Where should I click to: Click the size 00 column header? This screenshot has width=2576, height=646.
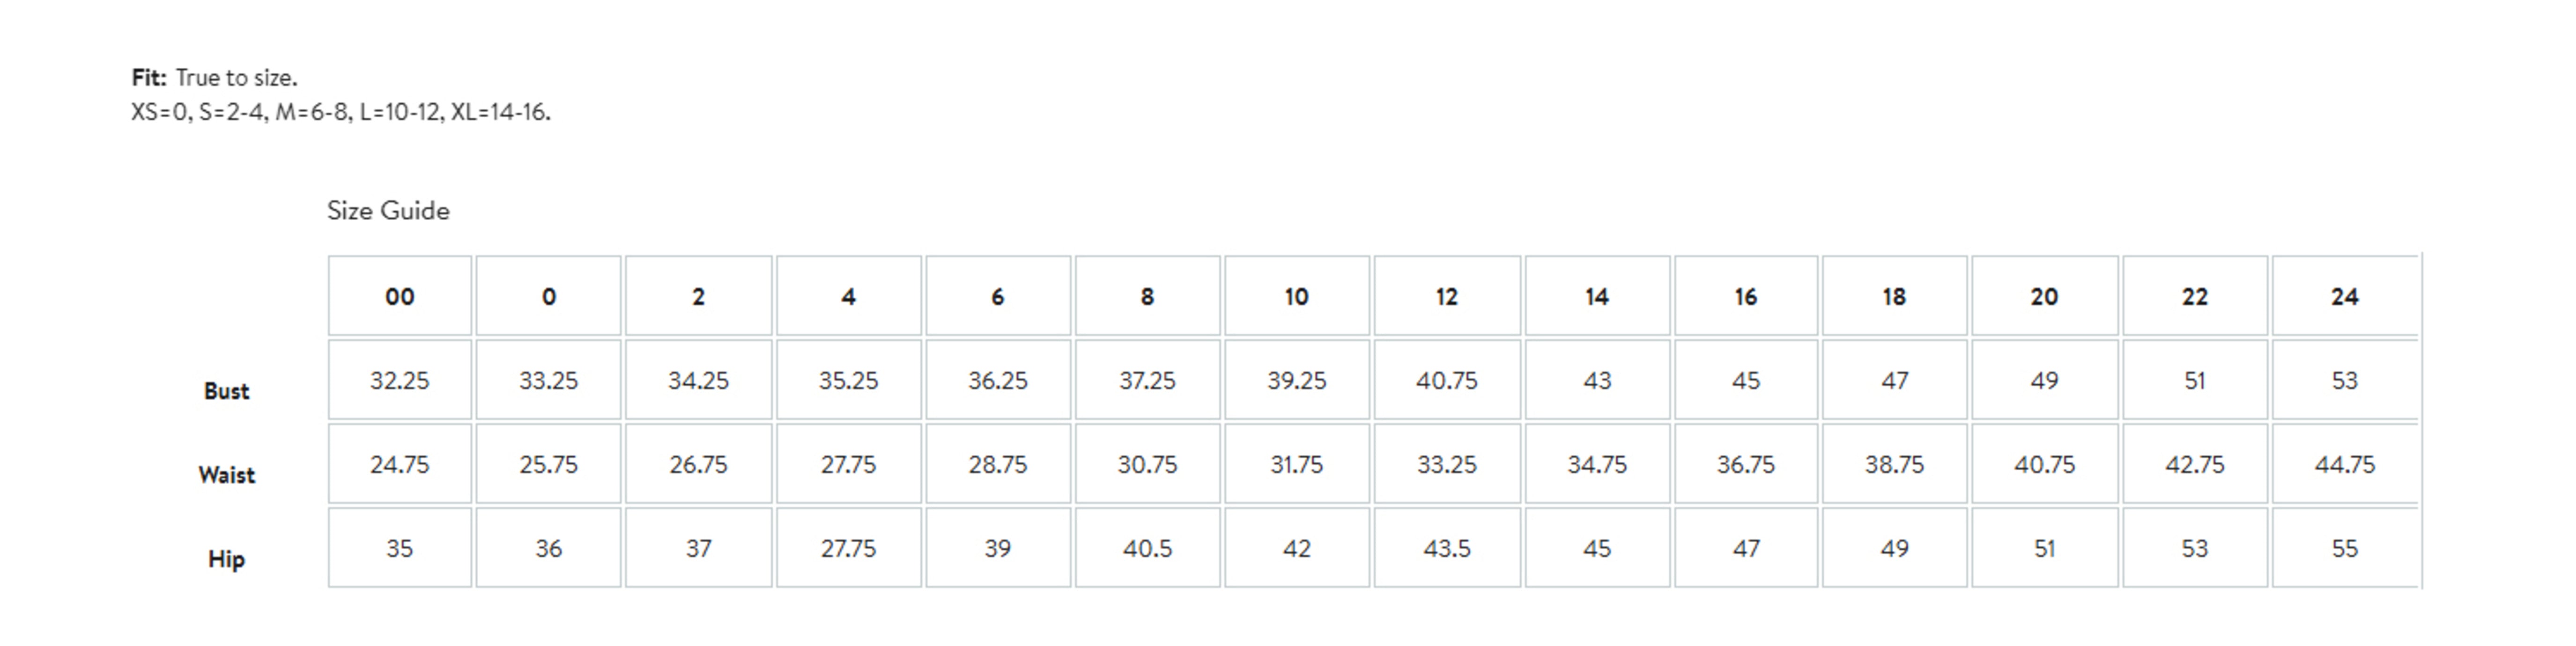pyautogui.click(x=399, y=296)
